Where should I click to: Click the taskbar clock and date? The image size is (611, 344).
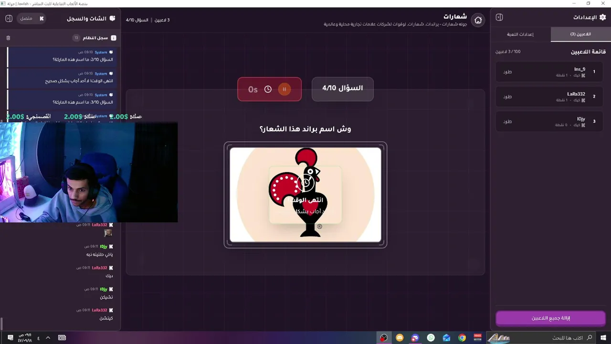click(x=25, y=338)
